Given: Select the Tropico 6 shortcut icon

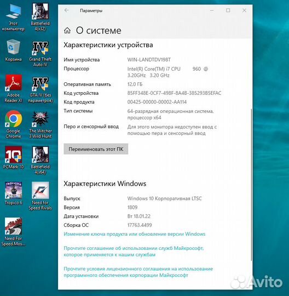Looking at the screenshot, I should 13,193.
